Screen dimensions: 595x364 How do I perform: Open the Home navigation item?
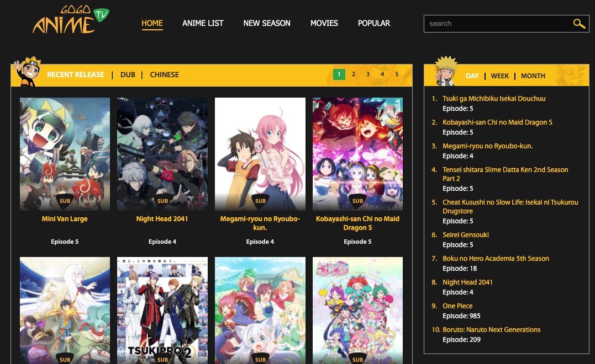152,23
